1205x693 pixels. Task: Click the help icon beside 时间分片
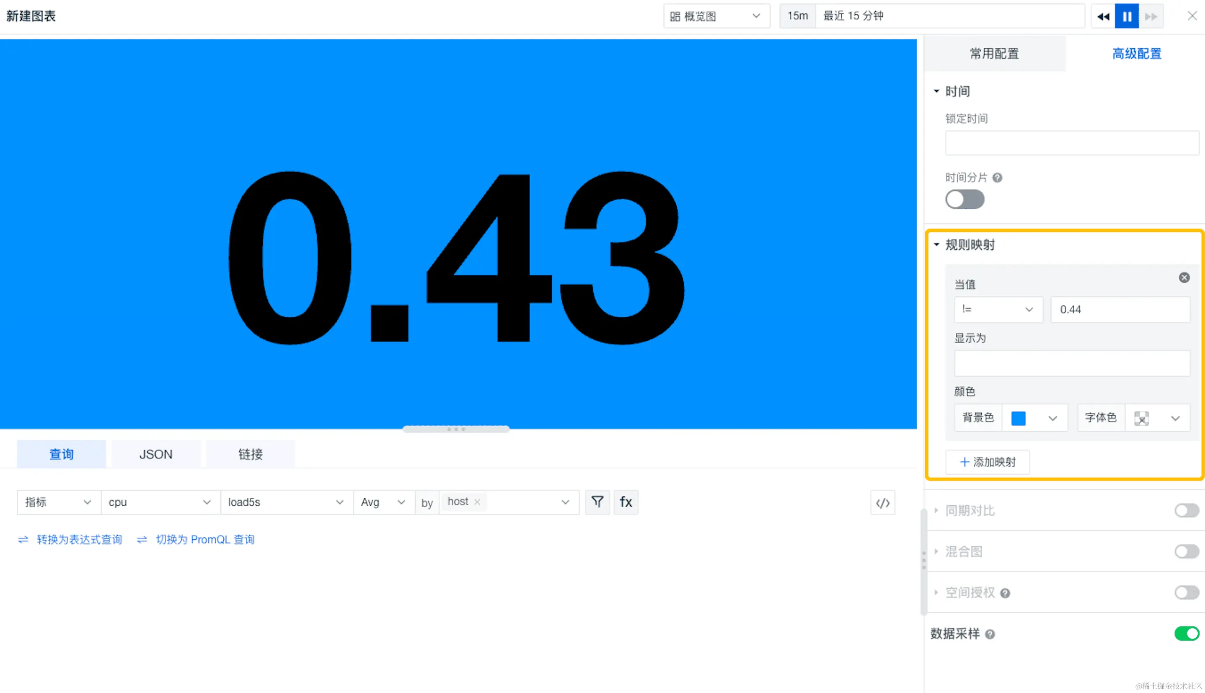(998, 178)
